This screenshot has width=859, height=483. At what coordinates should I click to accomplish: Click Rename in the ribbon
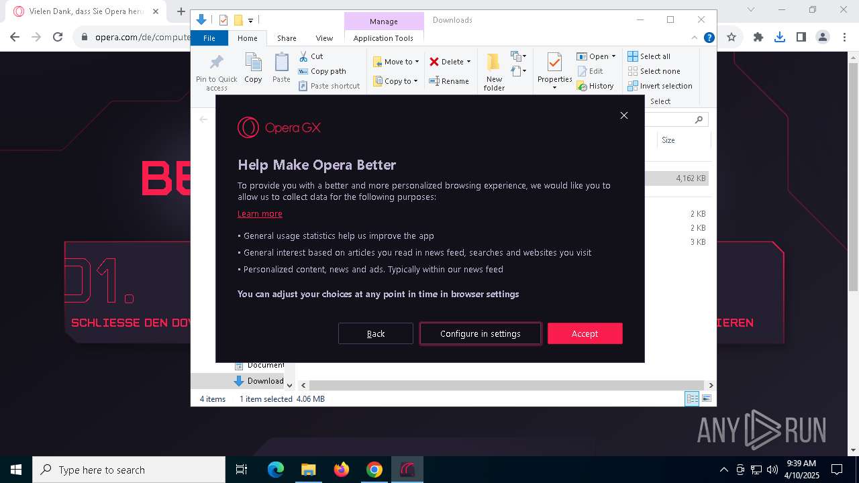(x=449, y=81)
